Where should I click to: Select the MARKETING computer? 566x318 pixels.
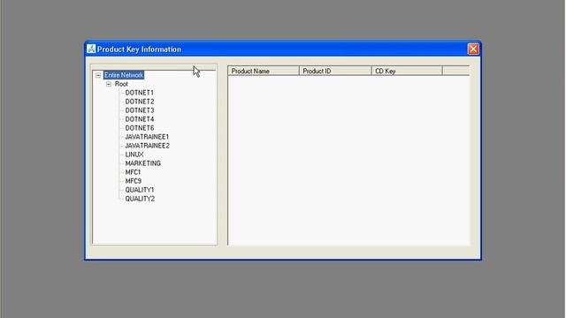pyautogui.click(x=143, y=163)
